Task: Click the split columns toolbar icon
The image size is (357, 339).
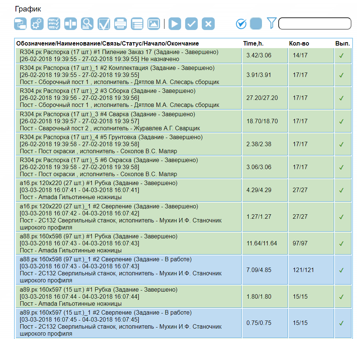Action: (71, 24)
